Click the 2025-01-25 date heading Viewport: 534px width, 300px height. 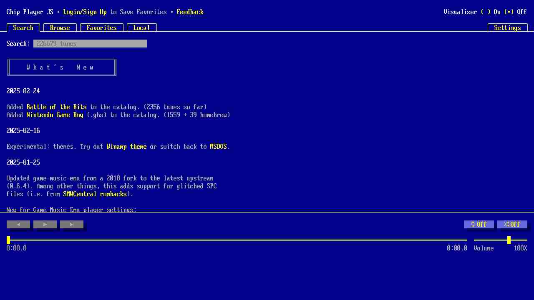[x=23, y=162]
